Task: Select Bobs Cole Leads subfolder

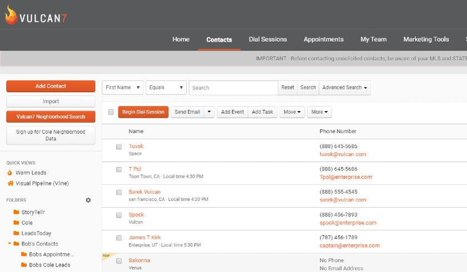Action: (49, 265)
